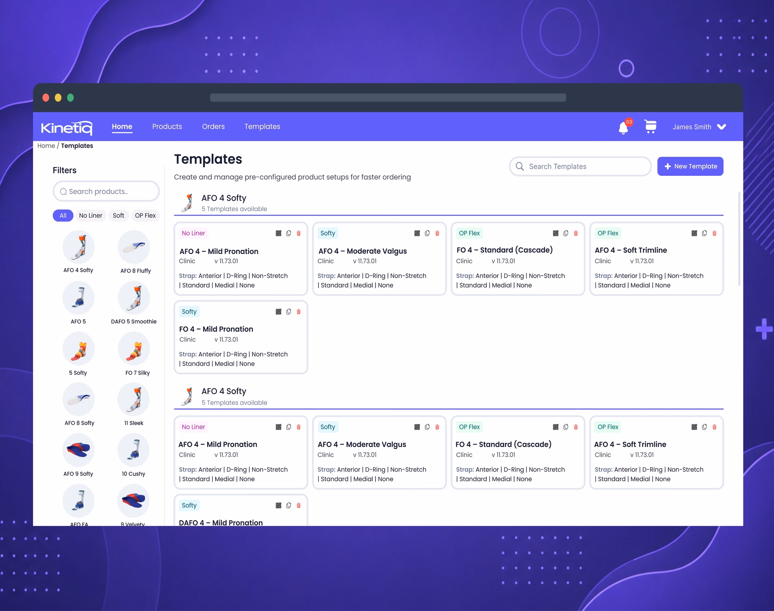This screenshot has height=611, width=774.
Task: Click the magnifier icon in Search Templates
Action: point(520,166)
